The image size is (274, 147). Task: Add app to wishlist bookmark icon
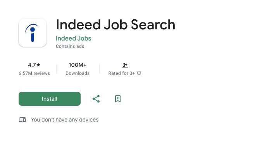118,99
